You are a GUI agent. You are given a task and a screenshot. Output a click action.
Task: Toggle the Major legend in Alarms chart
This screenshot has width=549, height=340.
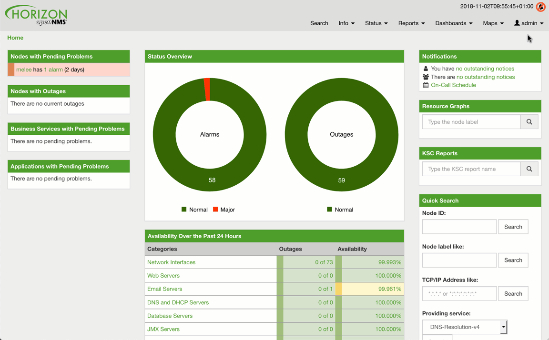click(224, 210)
